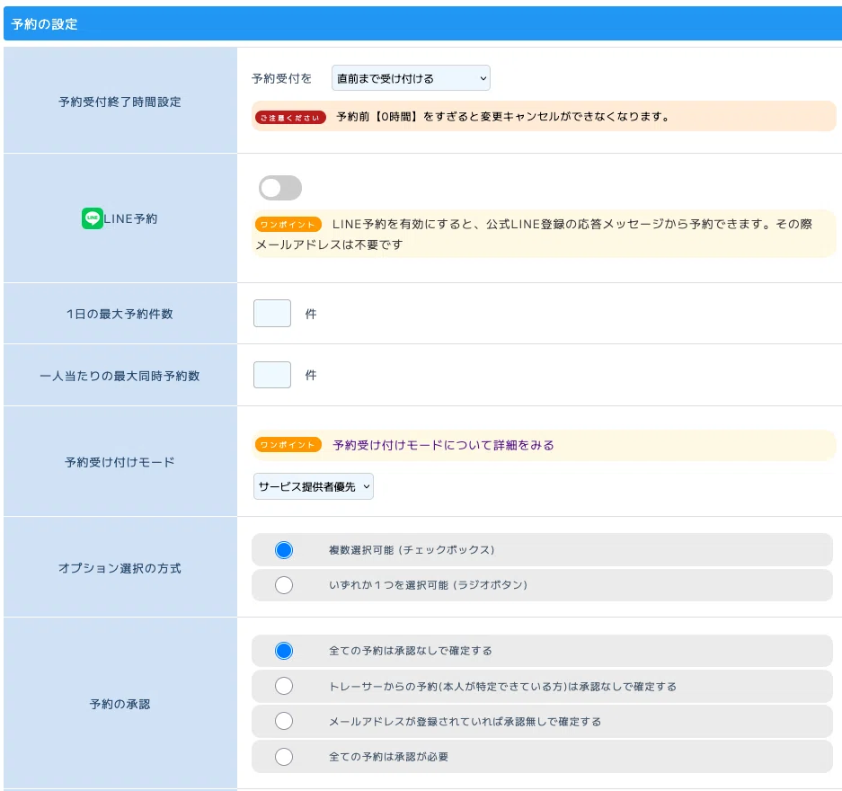The width and height of the screenshot is (842, 791).
Task: Click 件 unit beside 1日の最大予約件数 box
Action: tap(311, 314)
